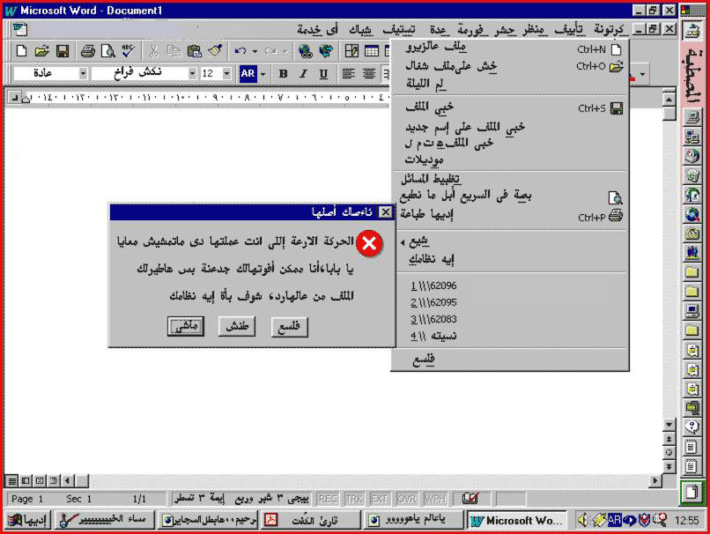
Task: Open the Undo history dropdown arrow
Action: 255,51
